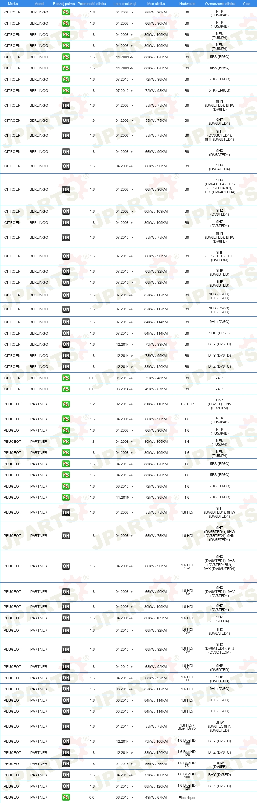
Task: Click the Lata produkcji column header
Action: (125, 4)
